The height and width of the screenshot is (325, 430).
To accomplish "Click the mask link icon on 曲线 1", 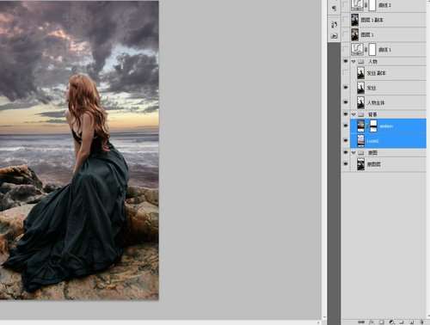I will click(365, 50).
